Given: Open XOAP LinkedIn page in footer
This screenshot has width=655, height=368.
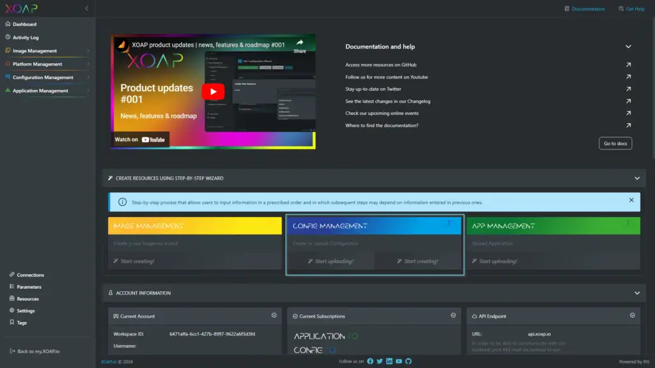Looking at the screenshot, I should (x=390, y=362).
